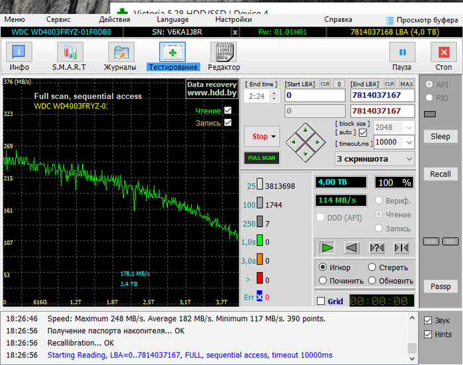Select the Починить radio option
Screen dimensions: 463x365
(x=323, y=281)
